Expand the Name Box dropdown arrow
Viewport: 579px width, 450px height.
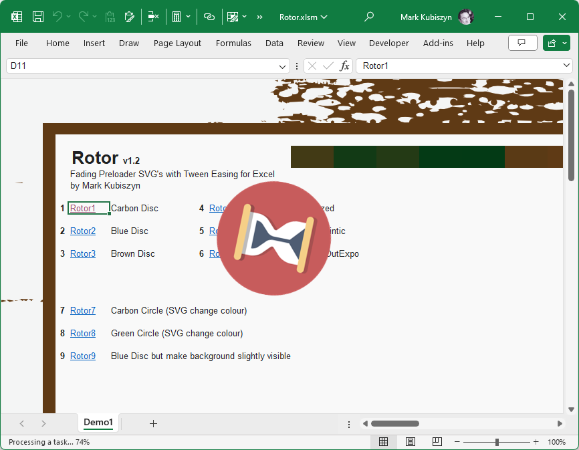[x=283, y=66]
